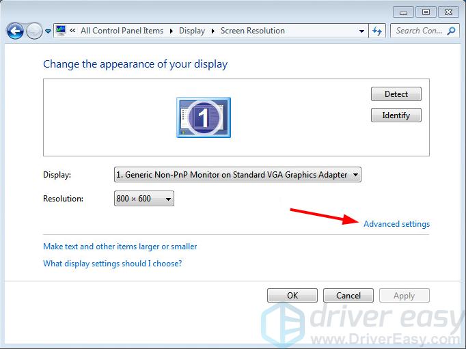Screen dimensions: 466x349
Task: Click the double-chevron at the breadcrumb start
Action: coord(72,31)
